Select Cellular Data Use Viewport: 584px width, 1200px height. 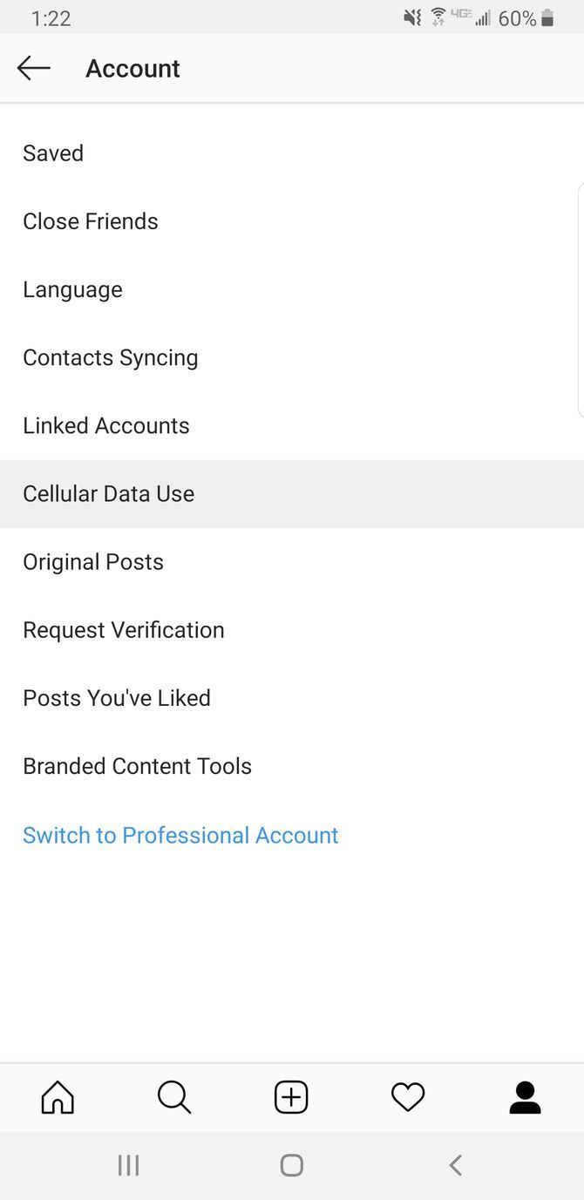pos(108,493)
